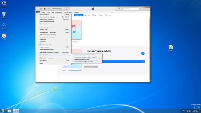Open the Файл menu
Image resolution: width=201 pixels, height=113 pixels.
(x=38, y=12)
